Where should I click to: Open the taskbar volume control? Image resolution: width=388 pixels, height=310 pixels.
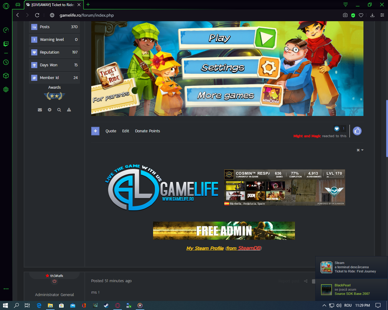339,305
